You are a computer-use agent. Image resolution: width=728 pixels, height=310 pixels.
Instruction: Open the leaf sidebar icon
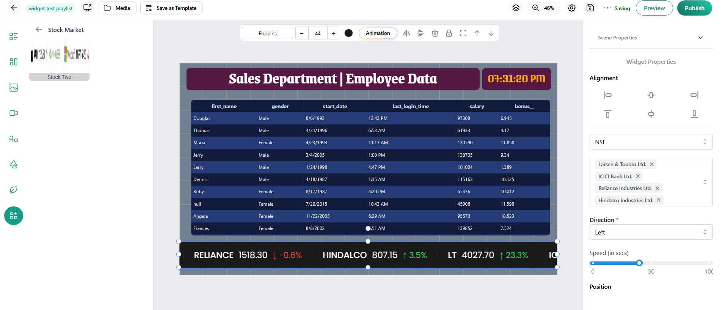click(14, 190)
